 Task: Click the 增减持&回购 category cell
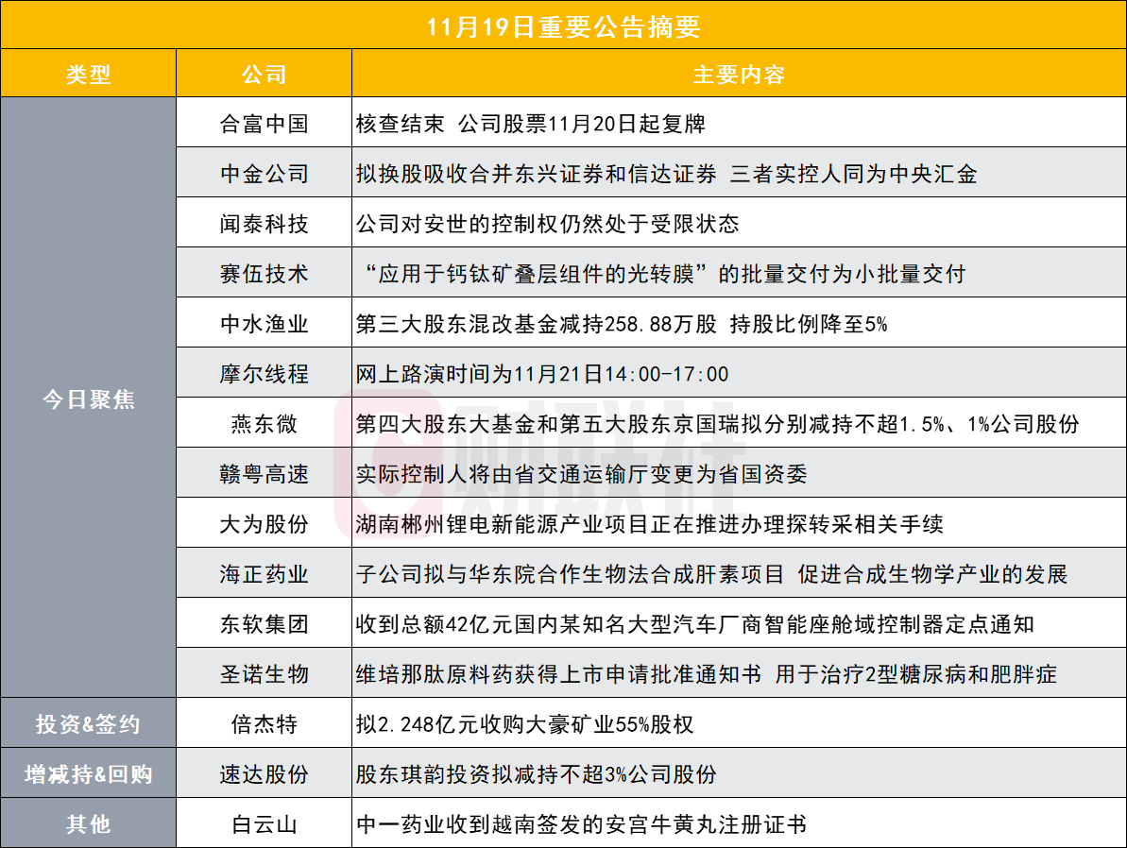tap(89, 774)
